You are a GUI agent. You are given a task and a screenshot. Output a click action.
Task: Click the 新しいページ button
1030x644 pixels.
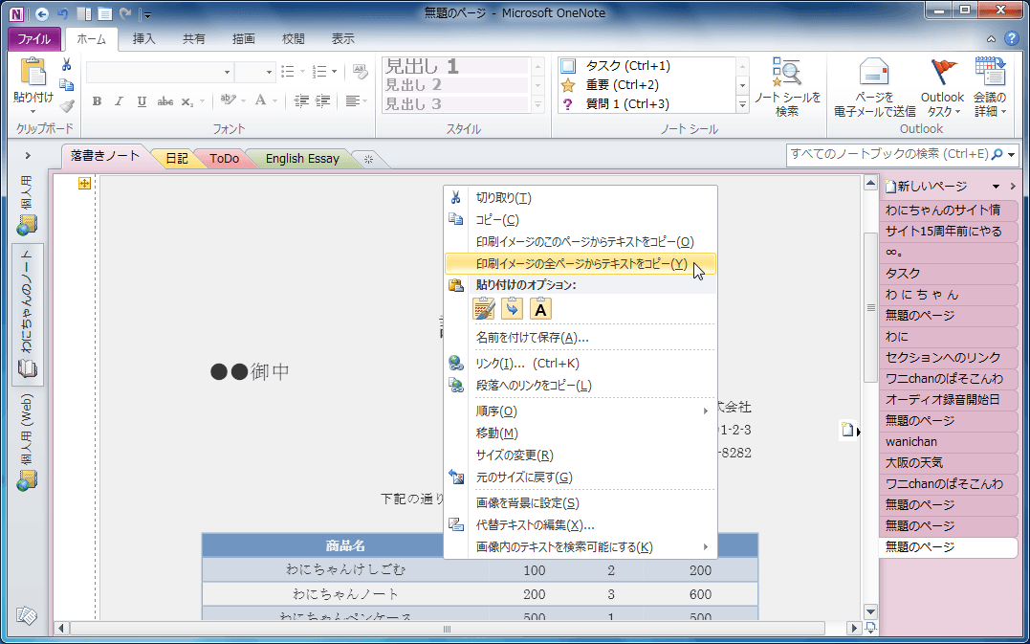(926, 187)
